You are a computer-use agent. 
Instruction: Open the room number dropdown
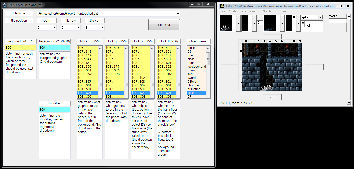coord(54,28)
